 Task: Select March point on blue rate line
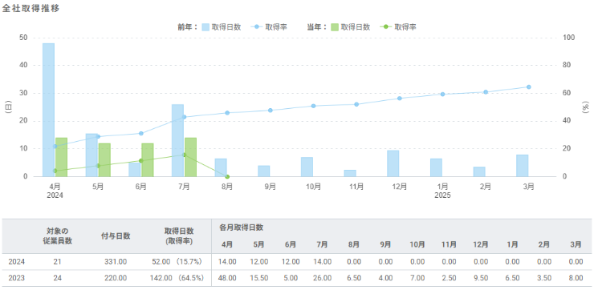529,87
